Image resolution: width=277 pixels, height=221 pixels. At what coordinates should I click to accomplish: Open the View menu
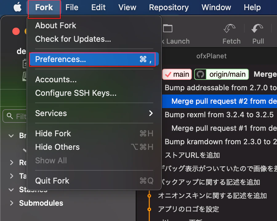click(127, 7)
